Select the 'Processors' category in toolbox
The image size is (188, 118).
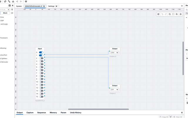coord(4,38)
